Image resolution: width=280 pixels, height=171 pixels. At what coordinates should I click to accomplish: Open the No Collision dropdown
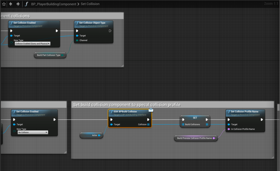[x=33, y=132]
